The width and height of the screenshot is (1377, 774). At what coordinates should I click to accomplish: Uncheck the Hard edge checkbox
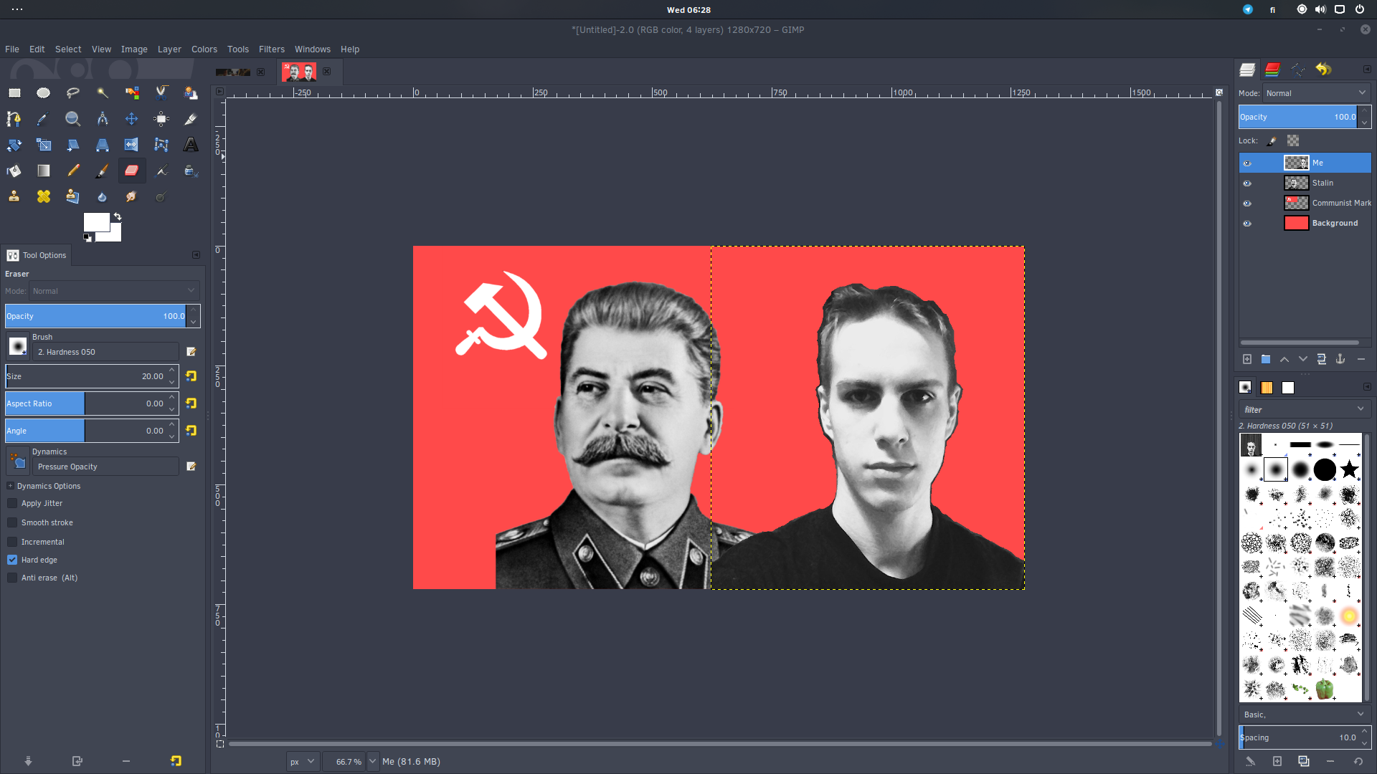coord(12,560)
